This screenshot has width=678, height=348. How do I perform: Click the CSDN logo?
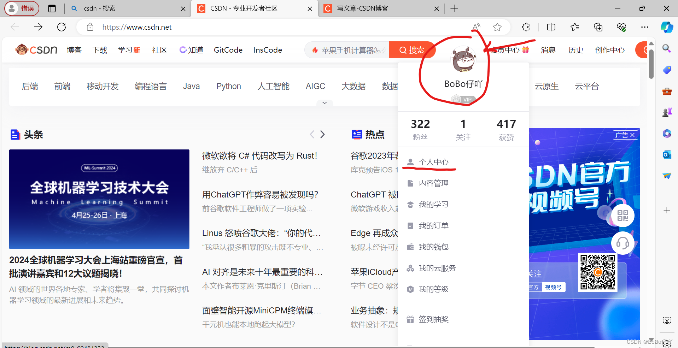(x=36, y=50)
